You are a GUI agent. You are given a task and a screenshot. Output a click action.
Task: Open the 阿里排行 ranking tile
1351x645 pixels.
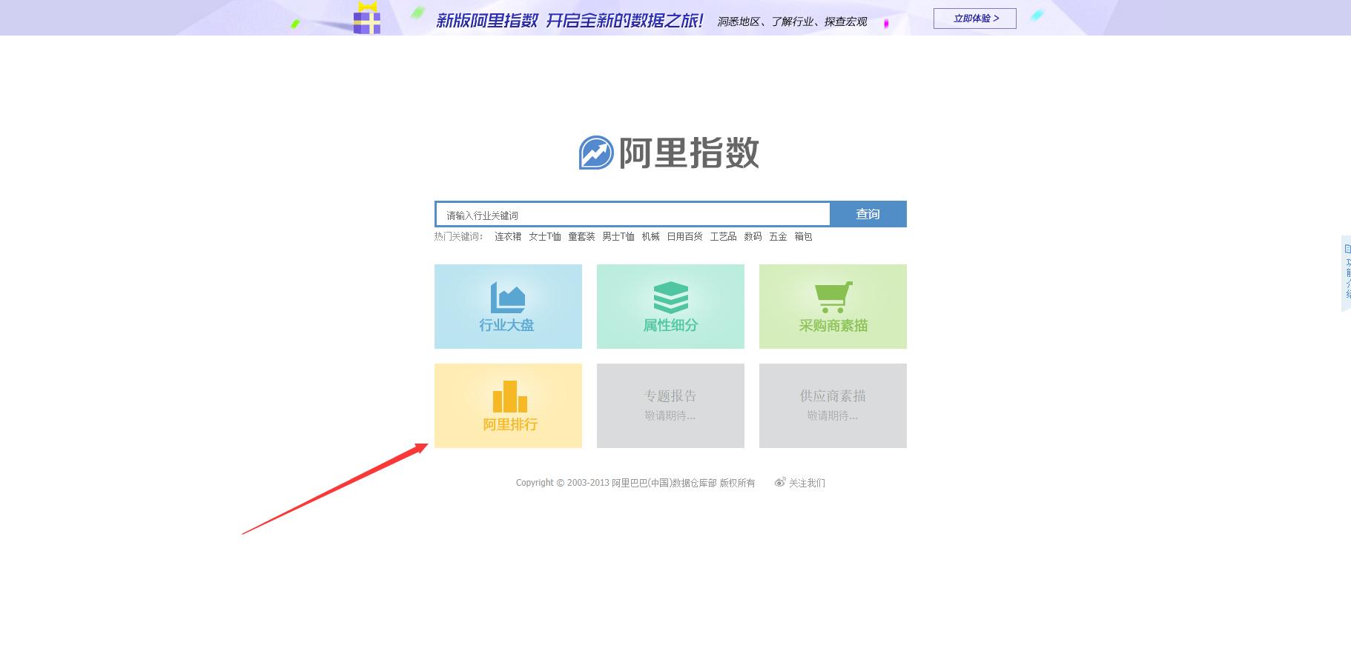(508, 406)
